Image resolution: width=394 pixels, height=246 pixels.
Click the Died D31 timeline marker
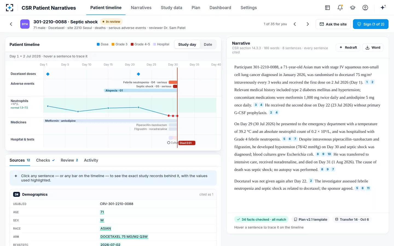187,143
